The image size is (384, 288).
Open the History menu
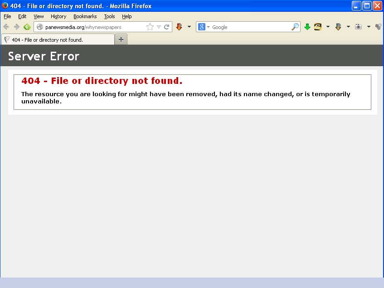(x=58, y=16)
